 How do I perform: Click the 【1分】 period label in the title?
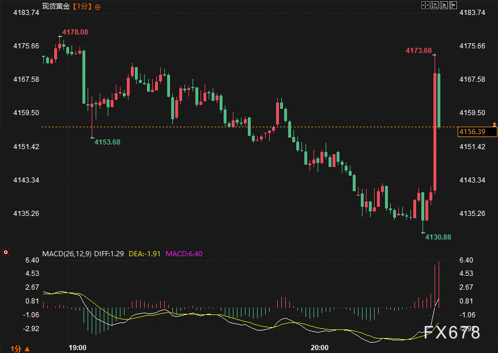(82, 6)
